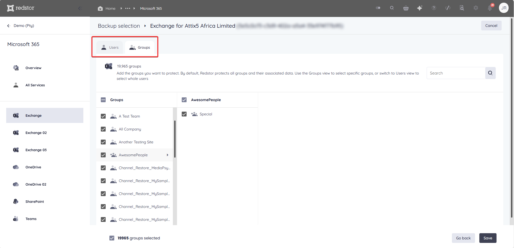Click the OneDrive cloud icon

coord(16,167)
